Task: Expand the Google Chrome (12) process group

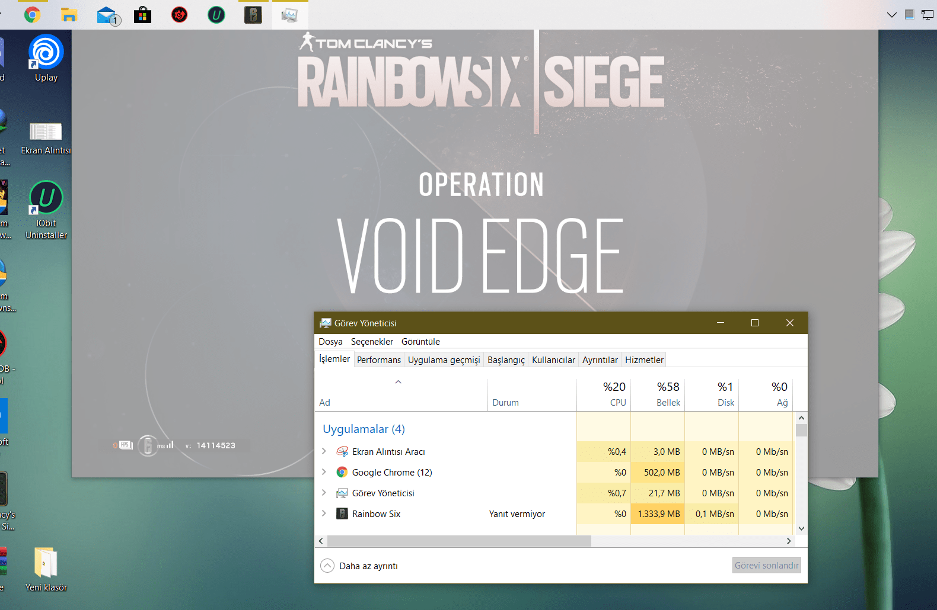Action: coord(324,472)
